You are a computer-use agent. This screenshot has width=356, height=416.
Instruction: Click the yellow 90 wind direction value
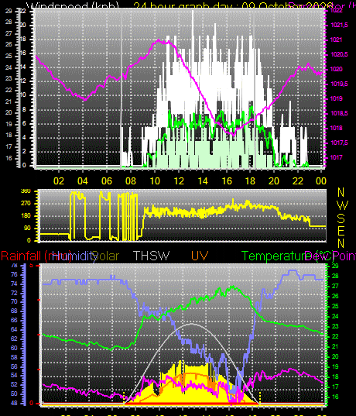pyautogui.click(x=27, y=229)
